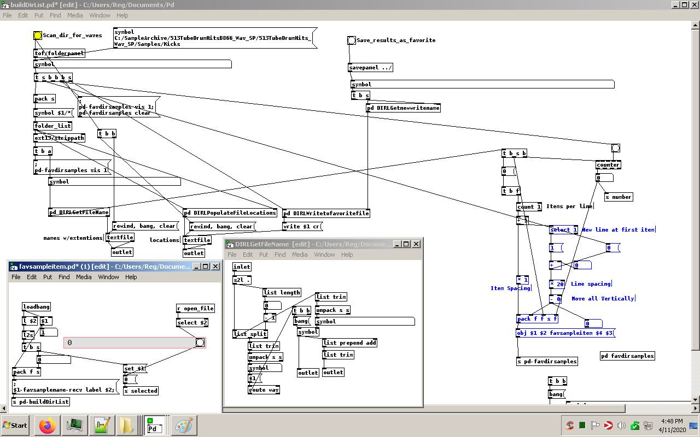Click the "rewind, bang, clear" message under DIRLGetFileName
Screen dimensions: 700x437
coord(145,226)
